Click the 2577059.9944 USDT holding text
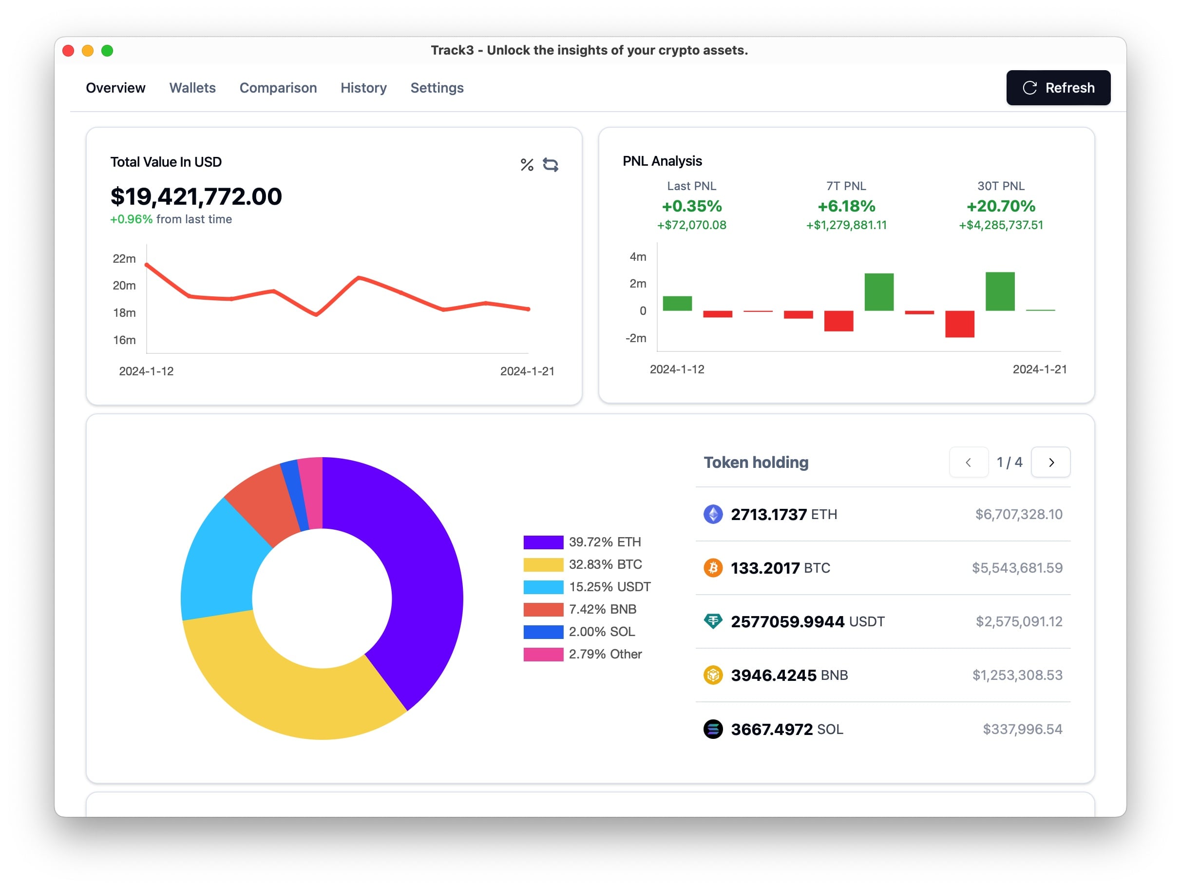The height and width of the screenshot is (889, 1181). point(807,621)
